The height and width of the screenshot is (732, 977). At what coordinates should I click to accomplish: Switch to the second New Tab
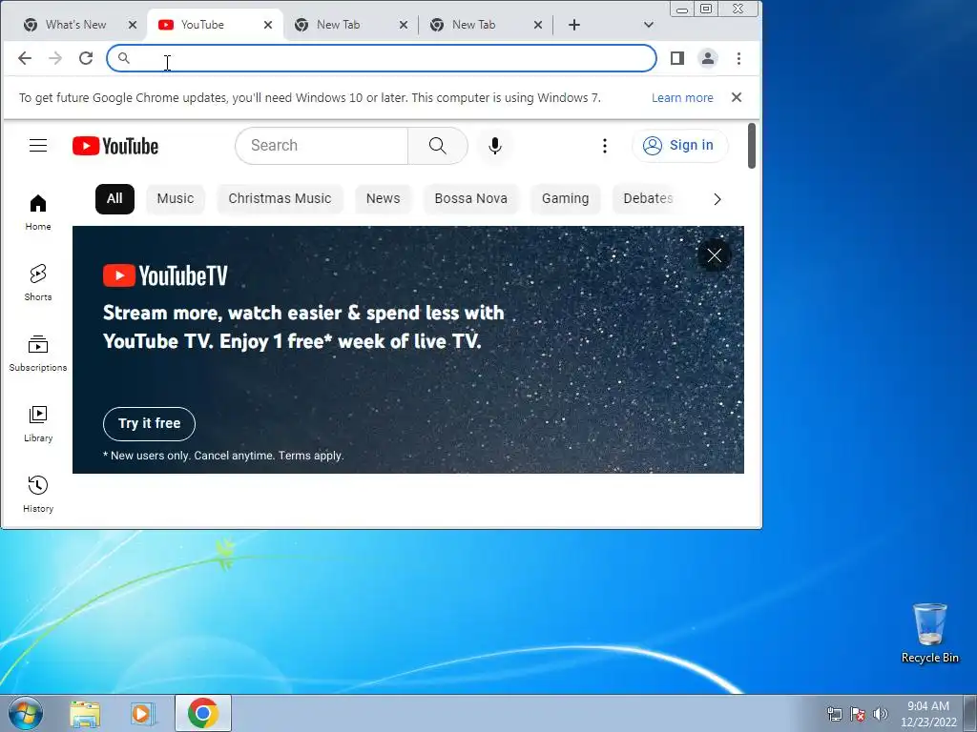(x=486, y=25)
